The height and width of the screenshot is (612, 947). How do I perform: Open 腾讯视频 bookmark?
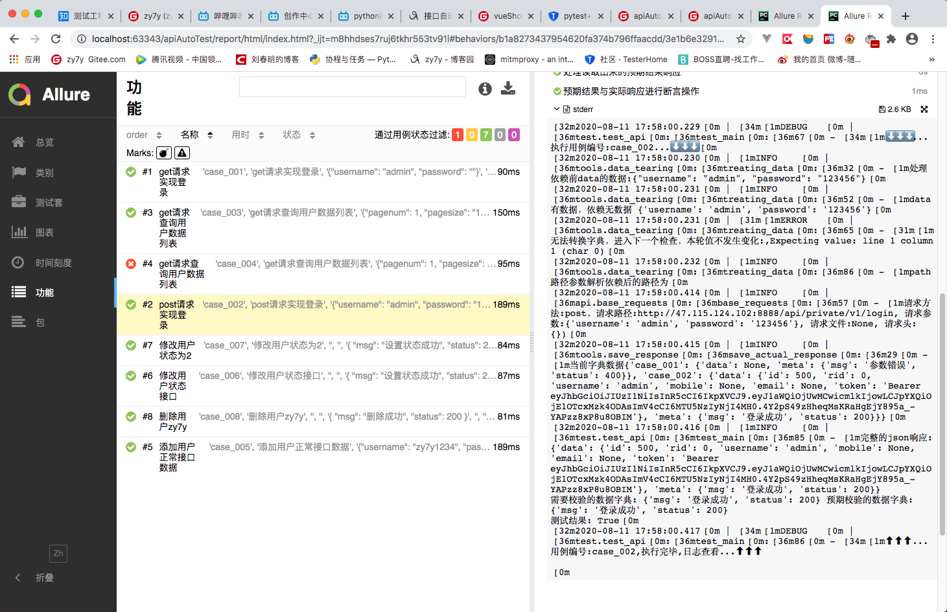point(179,60)
